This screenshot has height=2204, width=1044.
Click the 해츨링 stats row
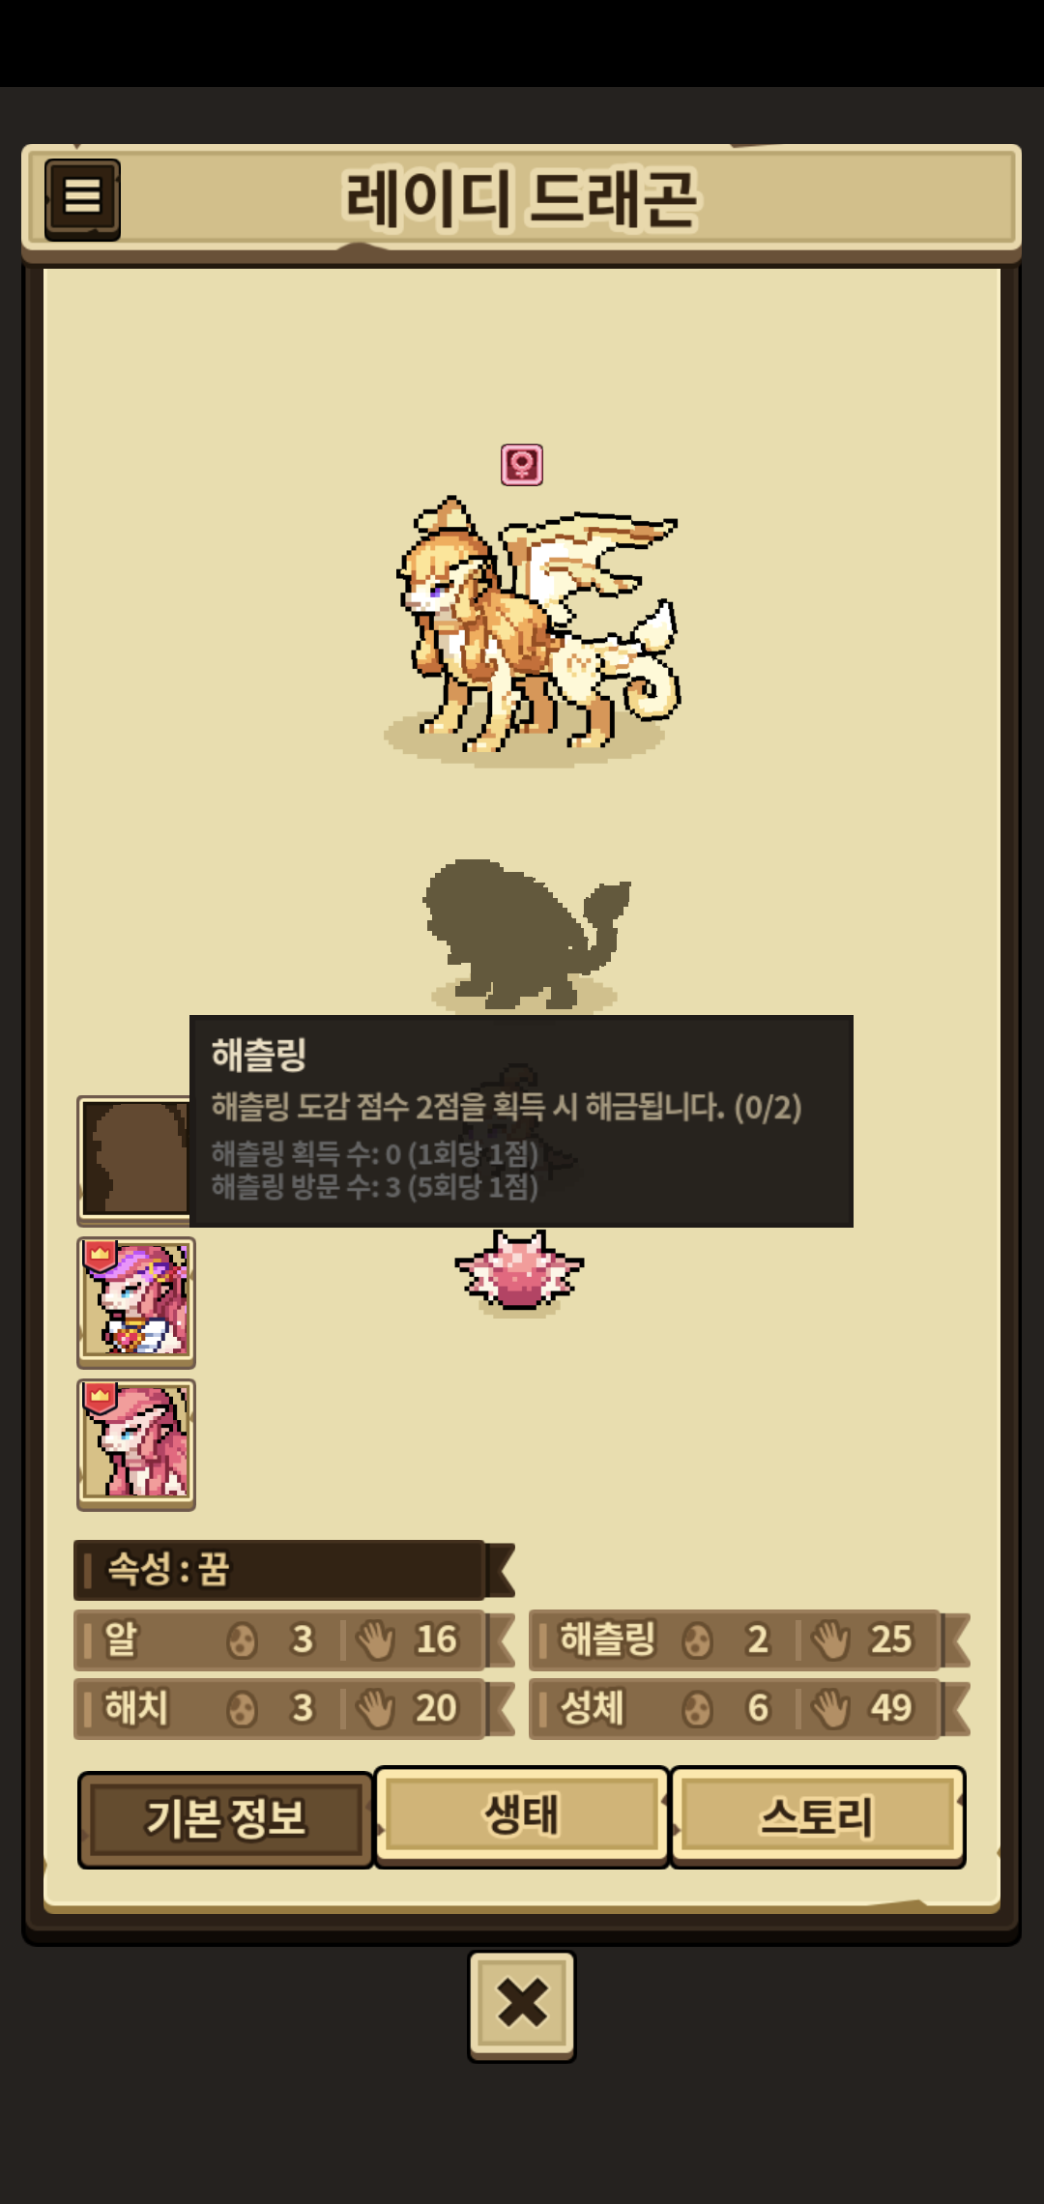point(749,1639)
